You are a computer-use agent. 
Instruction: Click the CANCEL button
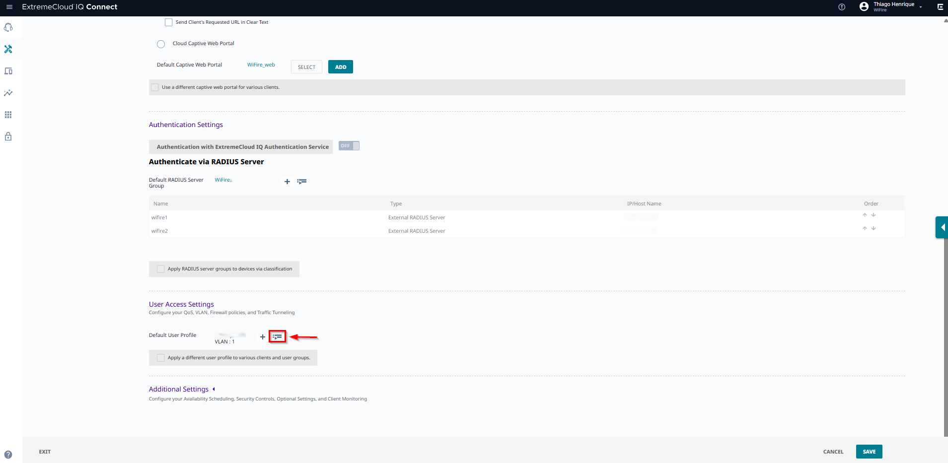point(833,452)
